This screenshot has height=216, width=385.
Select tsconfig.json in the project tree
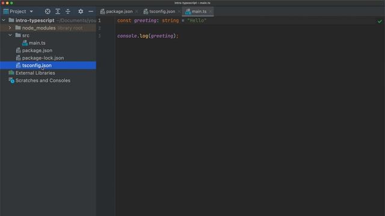(37, 65)
